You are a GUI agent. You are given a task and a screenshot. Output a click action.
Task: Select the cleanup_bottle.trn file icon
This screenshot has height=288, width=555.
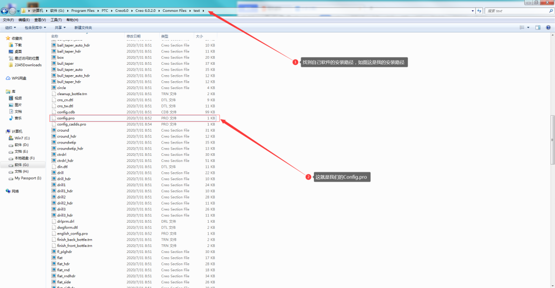54,94
